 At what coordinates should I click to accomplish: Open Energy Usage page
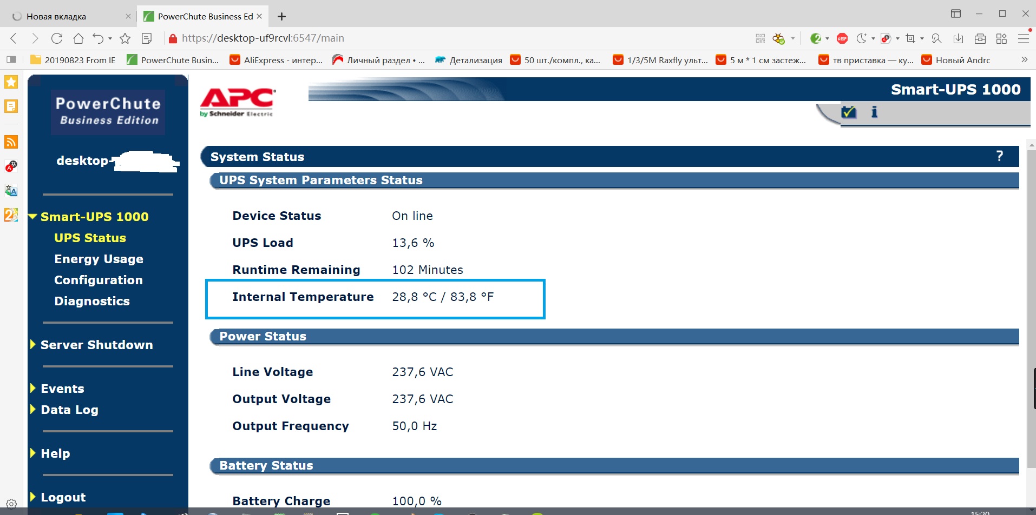click(x=99, y=259)
